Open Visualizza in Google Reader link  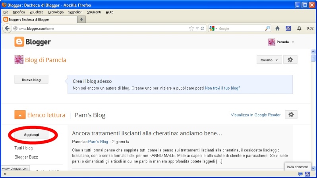[x=255, y=115]
